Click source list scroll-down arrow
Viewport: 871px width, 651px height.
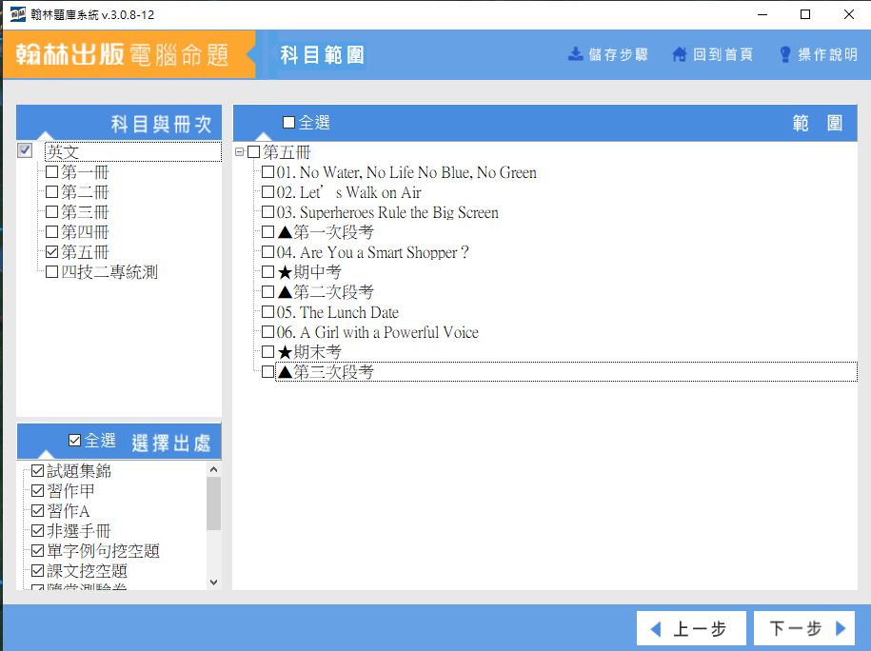click(214, 582)
